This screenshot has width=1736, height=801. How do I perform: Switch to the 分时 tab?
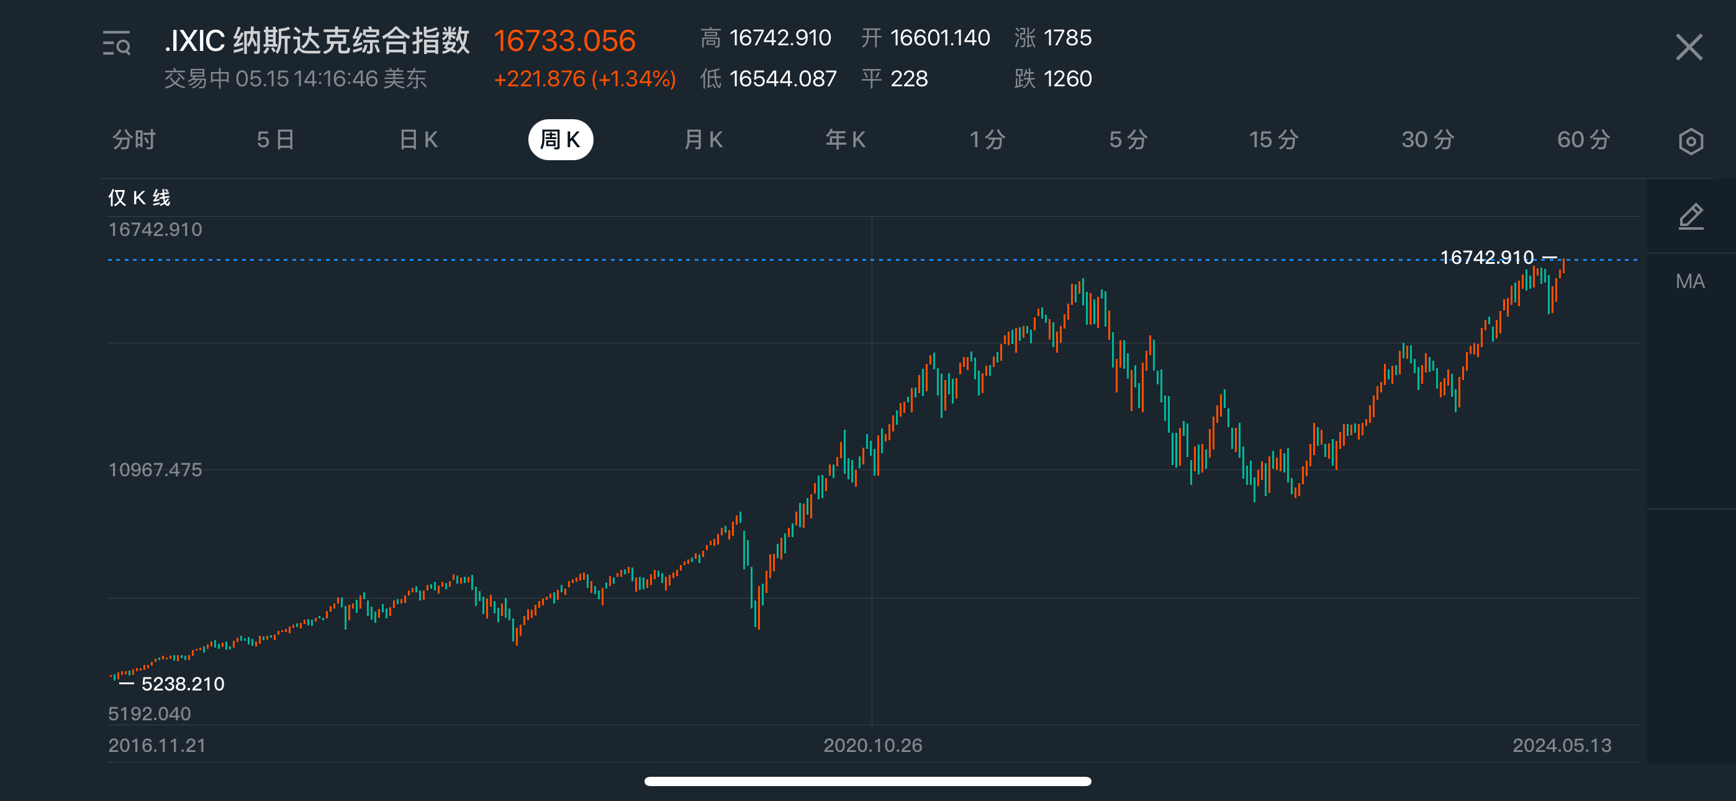134,140
